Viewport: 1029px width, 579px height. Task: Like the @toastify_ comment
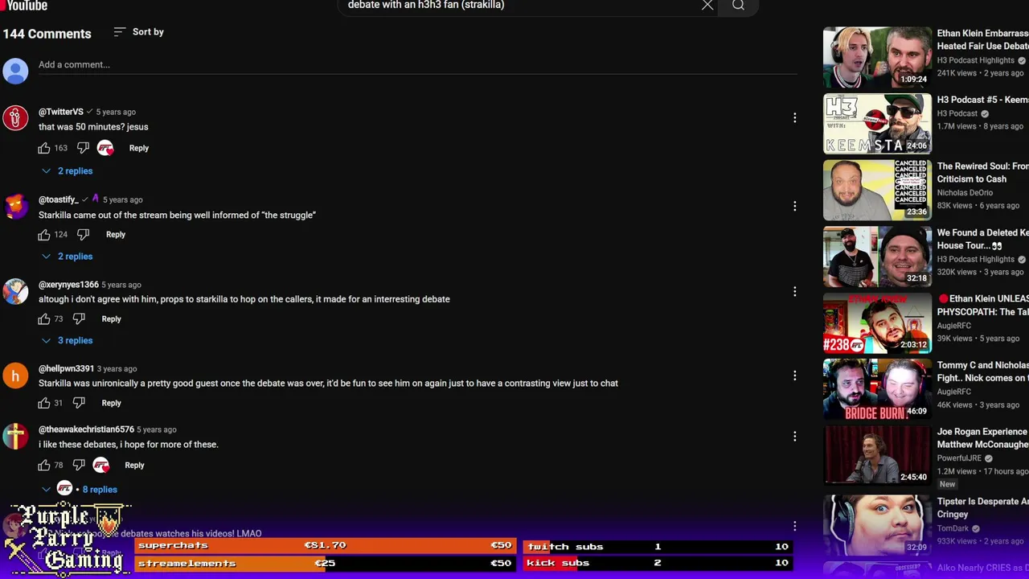pos(44,235)
